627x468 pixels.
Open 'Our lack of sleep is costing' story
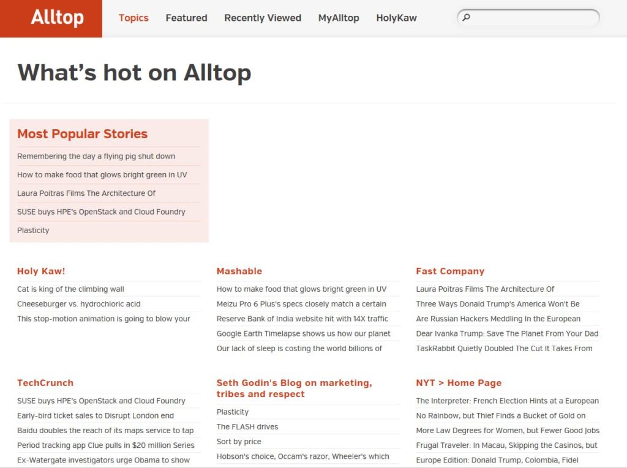pyautogui.click(x=299, y=348)
